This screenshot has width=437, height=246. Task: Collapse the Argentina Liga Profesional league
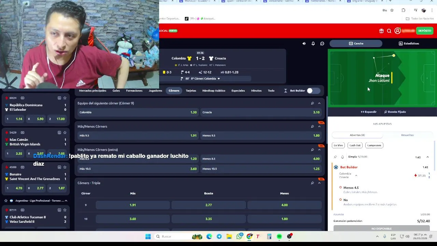(66, 201)
